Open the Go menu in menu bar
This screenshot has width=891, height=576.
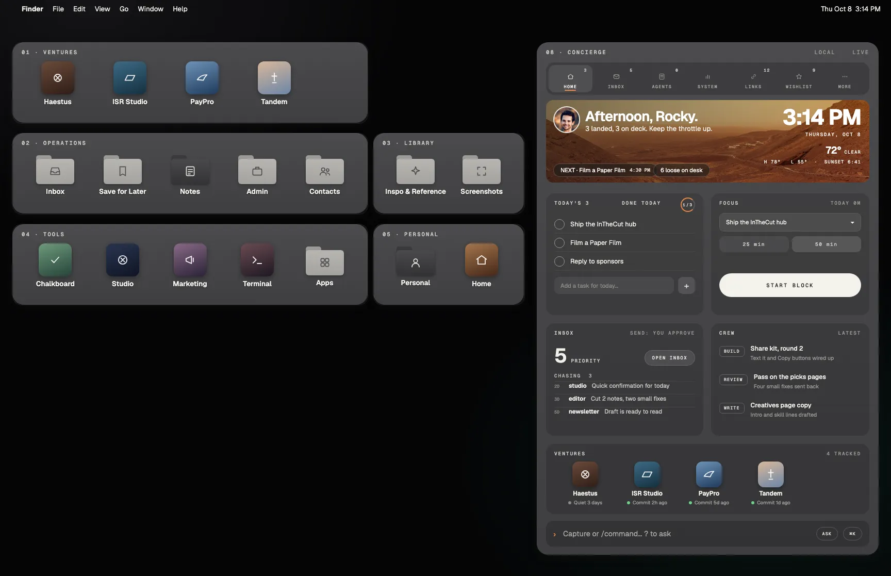point(124,9)
